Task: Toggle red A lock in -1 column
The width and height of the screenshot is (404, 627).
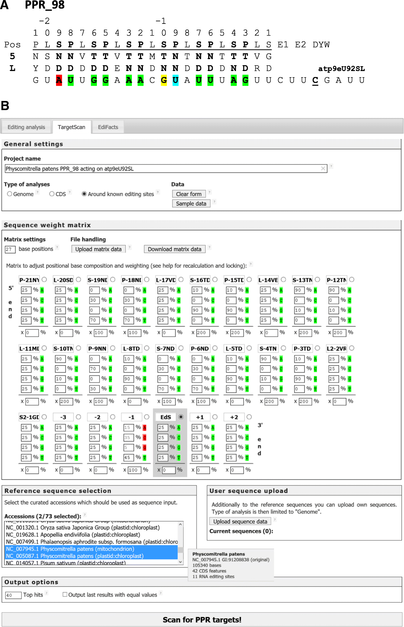Action: pyautogui.click(x=145, y=428)
